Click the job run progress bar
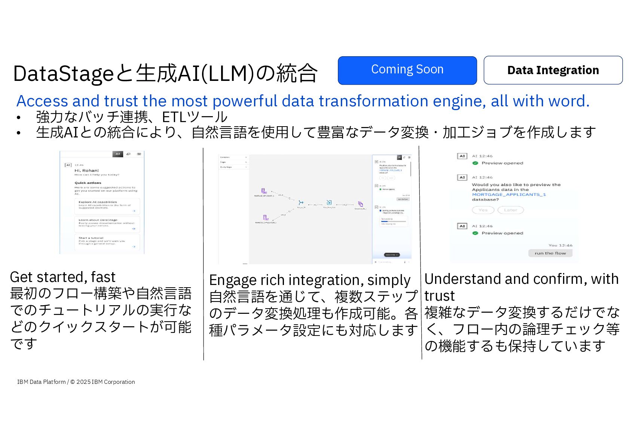This screenshot has width=630, height=446. (394, 221)
